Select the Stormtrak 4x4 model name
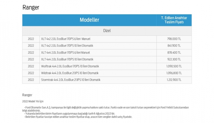 [x=71, y=80]
